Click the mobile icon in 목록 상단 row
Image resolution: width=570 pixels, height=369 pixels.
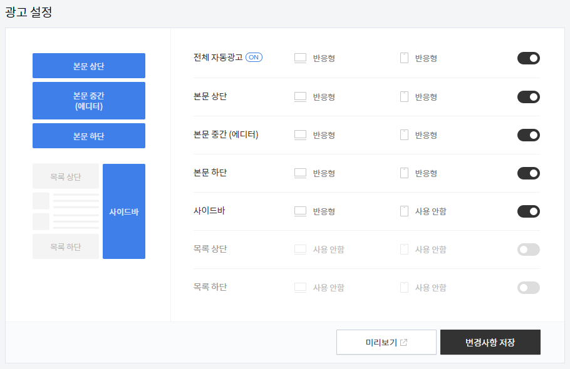[x=404, y=250]
